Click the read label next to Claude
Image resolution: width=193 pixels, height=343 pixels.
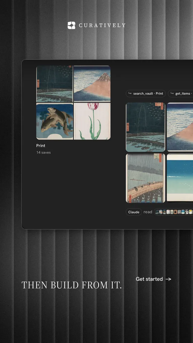click(x=148, y=212)
